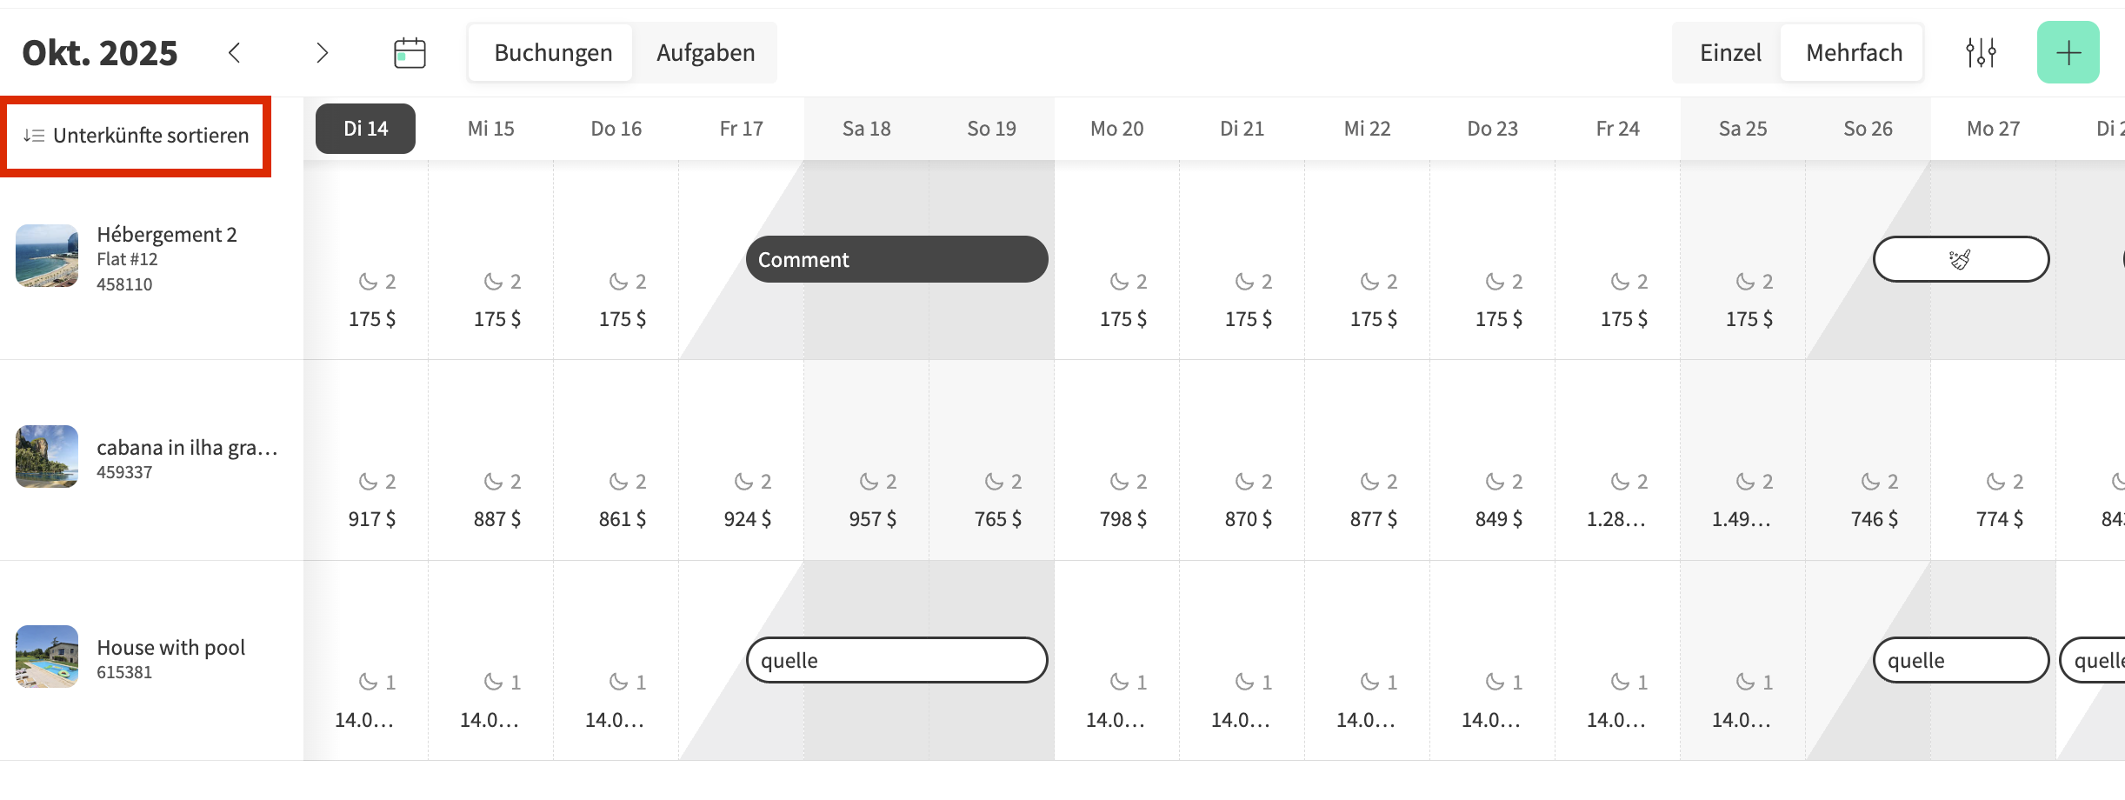Open House with pool listing name
The height and width of the screenshot is (800, 2125).
(170, 648)
